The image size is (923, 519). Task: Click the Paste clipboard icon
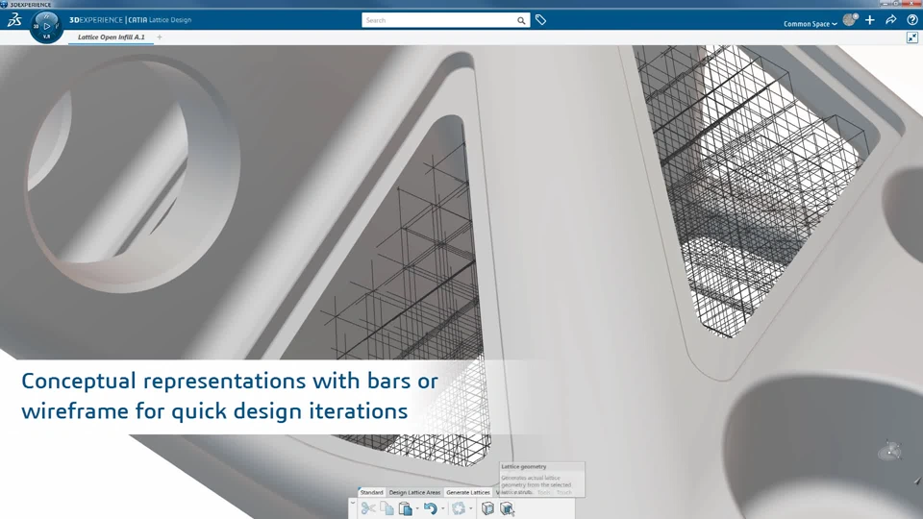pyautogui.click(x=405, y=507)
